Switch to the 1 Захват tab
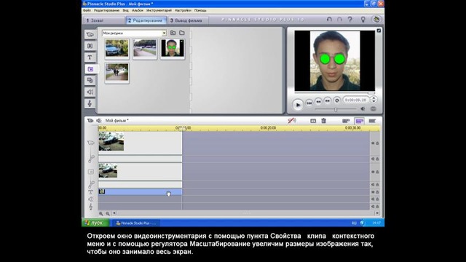The image size is (466, 262). (x=103, y=20)
